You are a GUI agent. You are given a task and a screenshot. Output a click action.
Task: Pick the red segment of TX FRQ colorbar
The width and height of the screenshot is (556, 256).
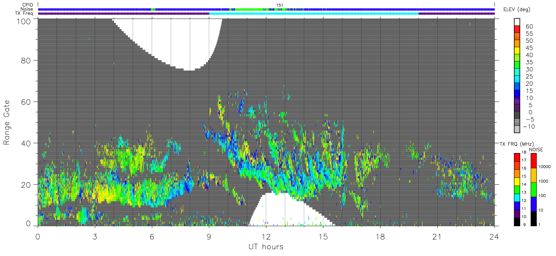click(x=517, y=157)
